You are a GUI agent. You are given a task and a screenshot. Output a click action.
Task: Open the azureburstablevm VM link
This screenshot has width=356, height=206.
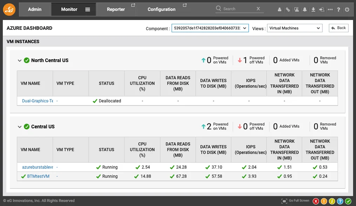[38, 167]
